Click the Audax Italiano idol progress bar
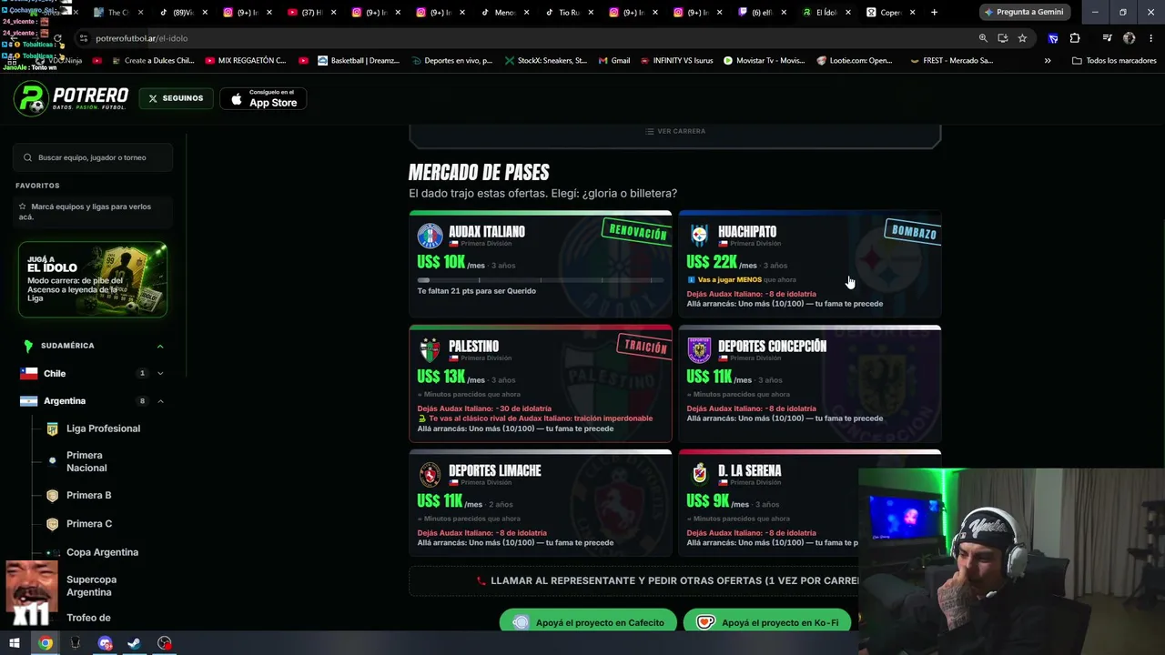 pos(541,280)
